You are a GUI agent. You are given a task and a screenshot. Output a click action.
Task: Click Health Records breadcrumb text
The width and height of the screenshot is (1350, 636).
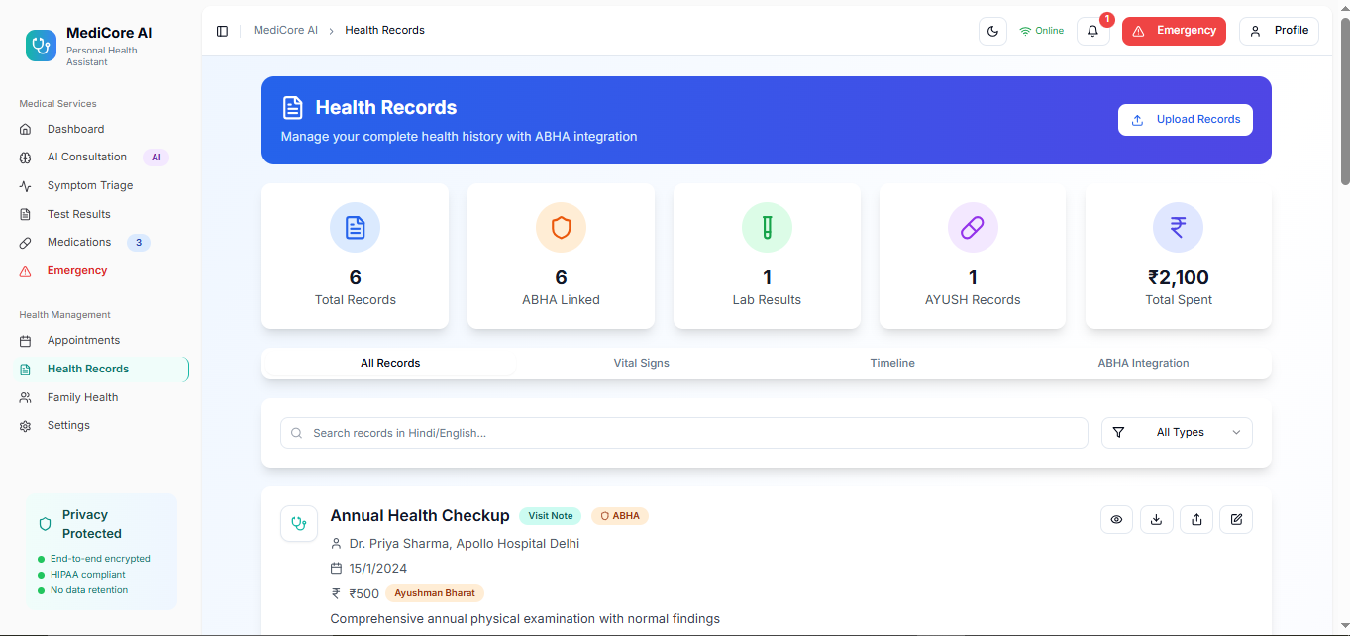384,31
